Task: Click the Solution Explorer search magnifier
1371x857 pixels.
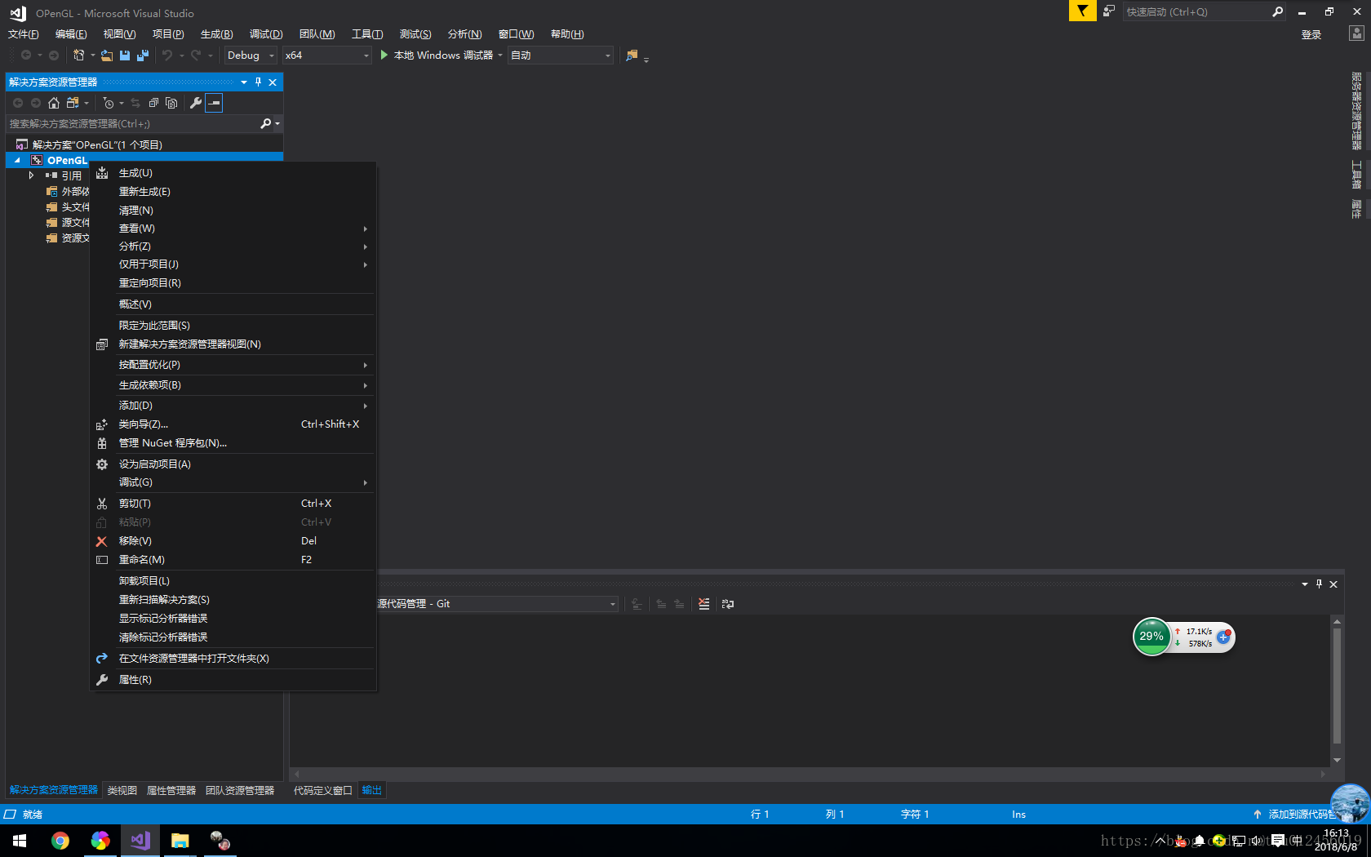Action: click(265, 124)
